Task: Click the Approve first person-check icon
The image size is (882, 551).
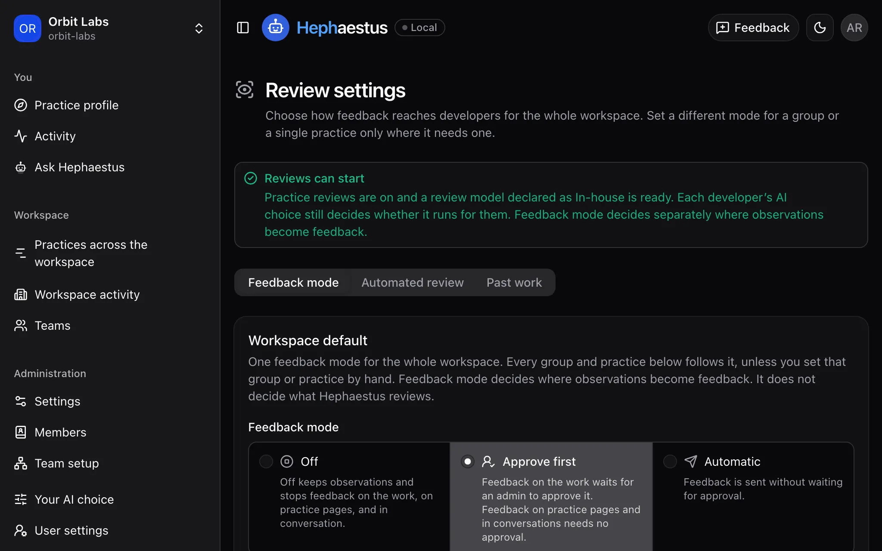Action: click(488, 461)
